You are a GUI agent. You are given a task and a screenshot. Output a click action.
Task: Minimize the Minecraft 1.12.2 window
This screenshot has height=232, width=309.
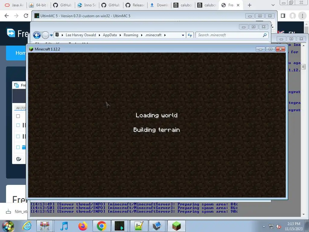(260, 49)
